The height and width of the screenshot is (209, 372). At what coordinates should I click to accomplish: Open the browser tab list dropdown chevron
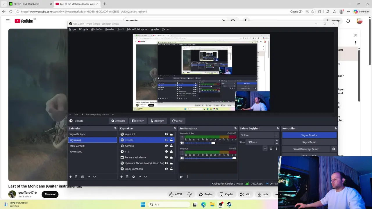pyautogui.click(x=4, y=4)
